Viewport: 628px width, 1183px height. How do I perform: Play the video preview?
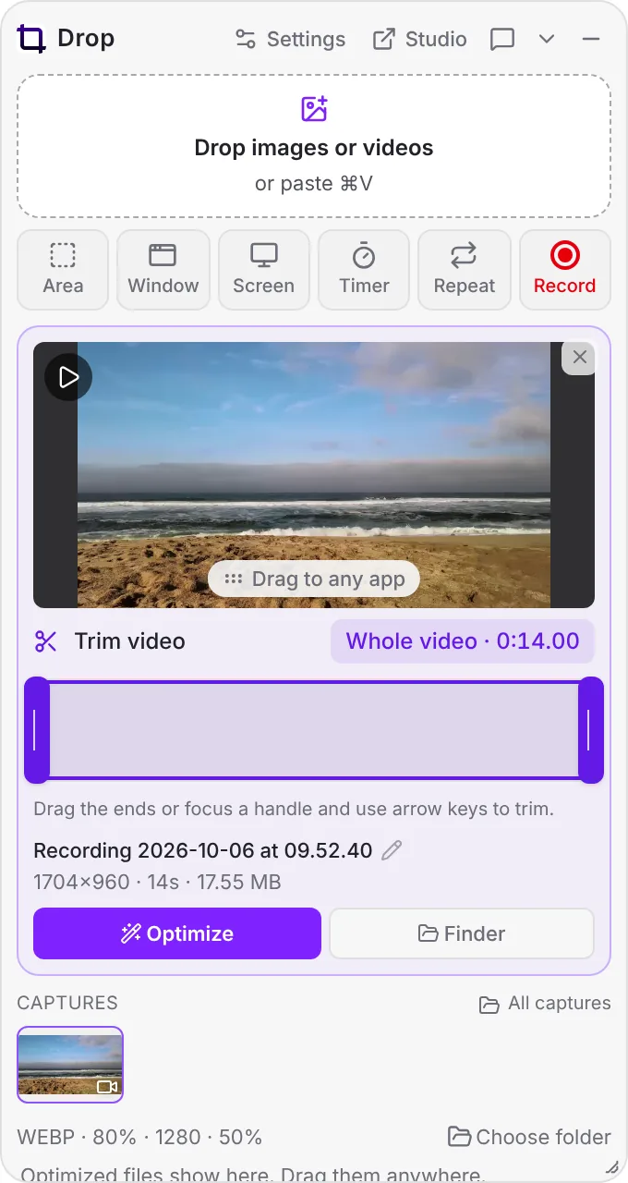click(x=68, y=377)
